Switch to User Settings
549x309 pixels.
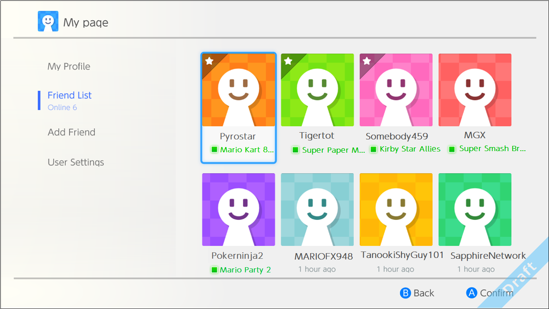click(x=76, y=162)
